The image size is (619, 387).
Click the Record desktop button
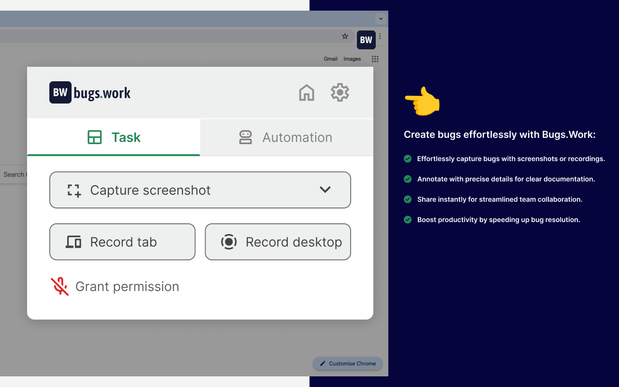(278, 242)
